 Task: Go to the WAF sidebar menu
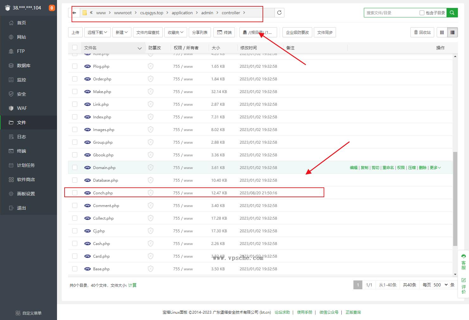22,108
